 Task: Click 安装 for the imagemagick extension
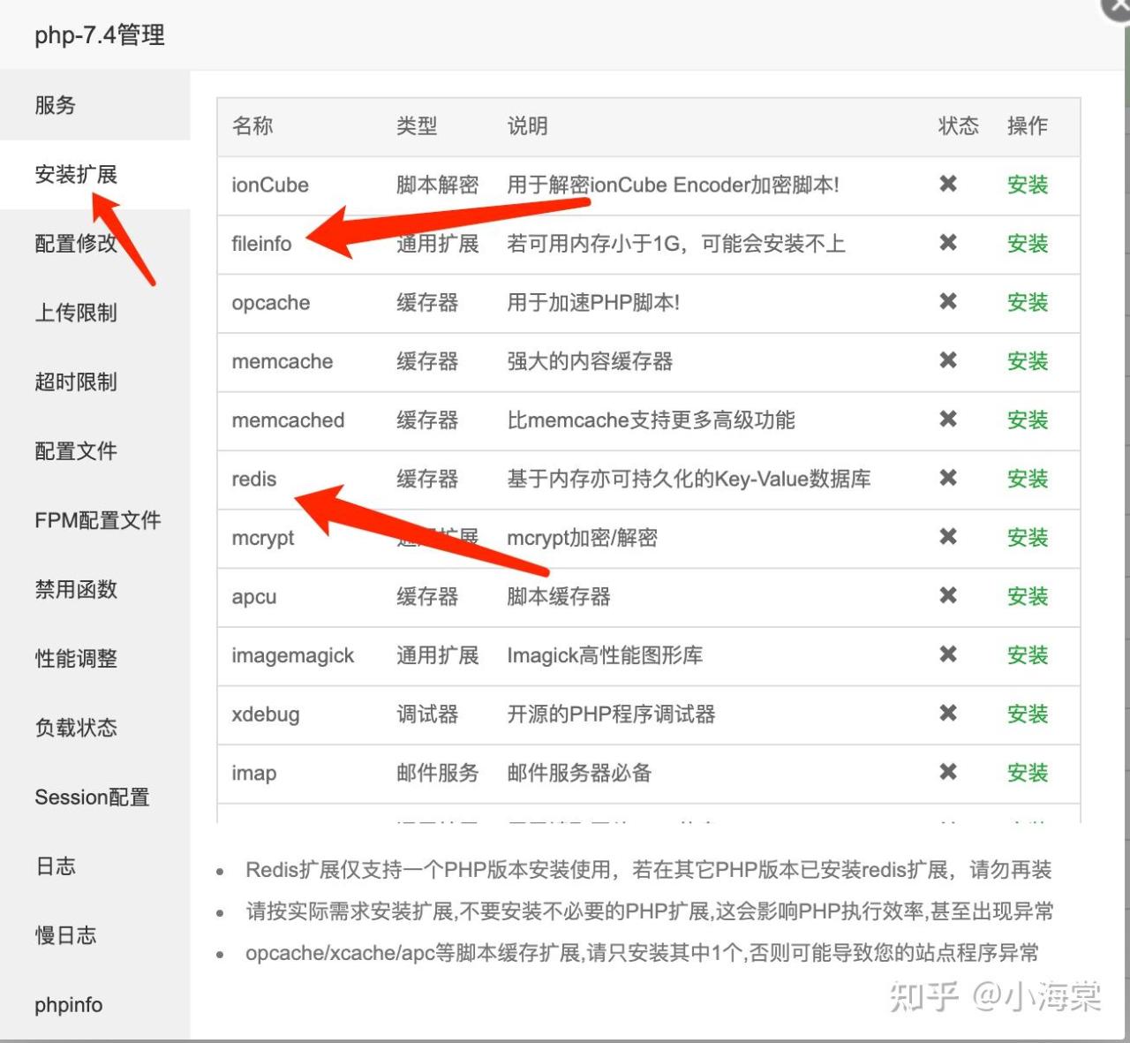[x=1027, y=655]
